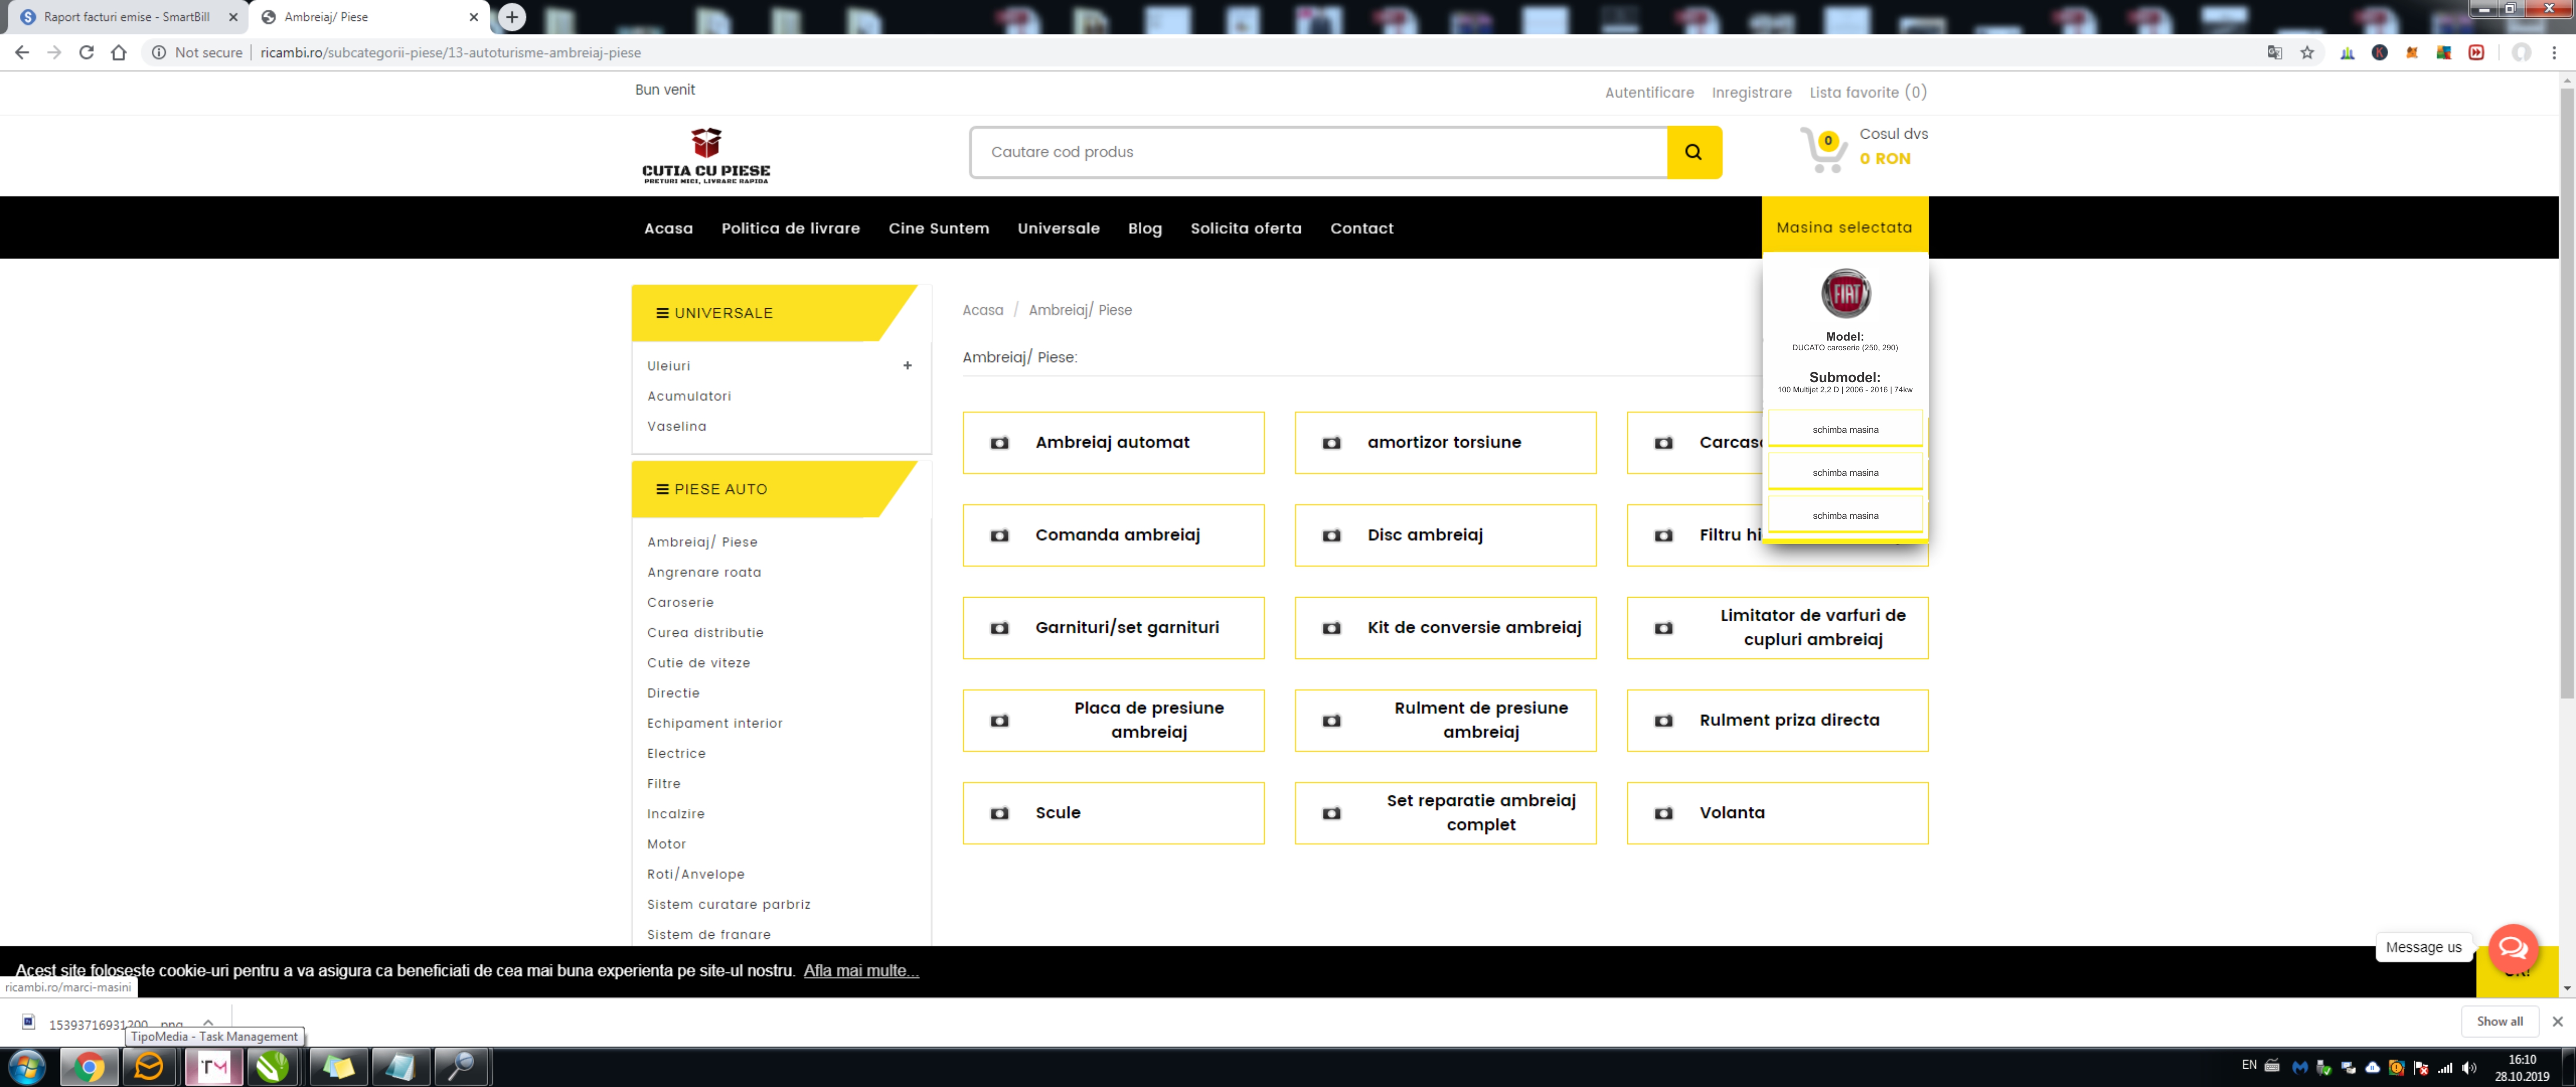The width and height of the screenshot is (2576, 1087).
Task: Click the Fiat logo in car panel
Action: tap(1845, 293)
